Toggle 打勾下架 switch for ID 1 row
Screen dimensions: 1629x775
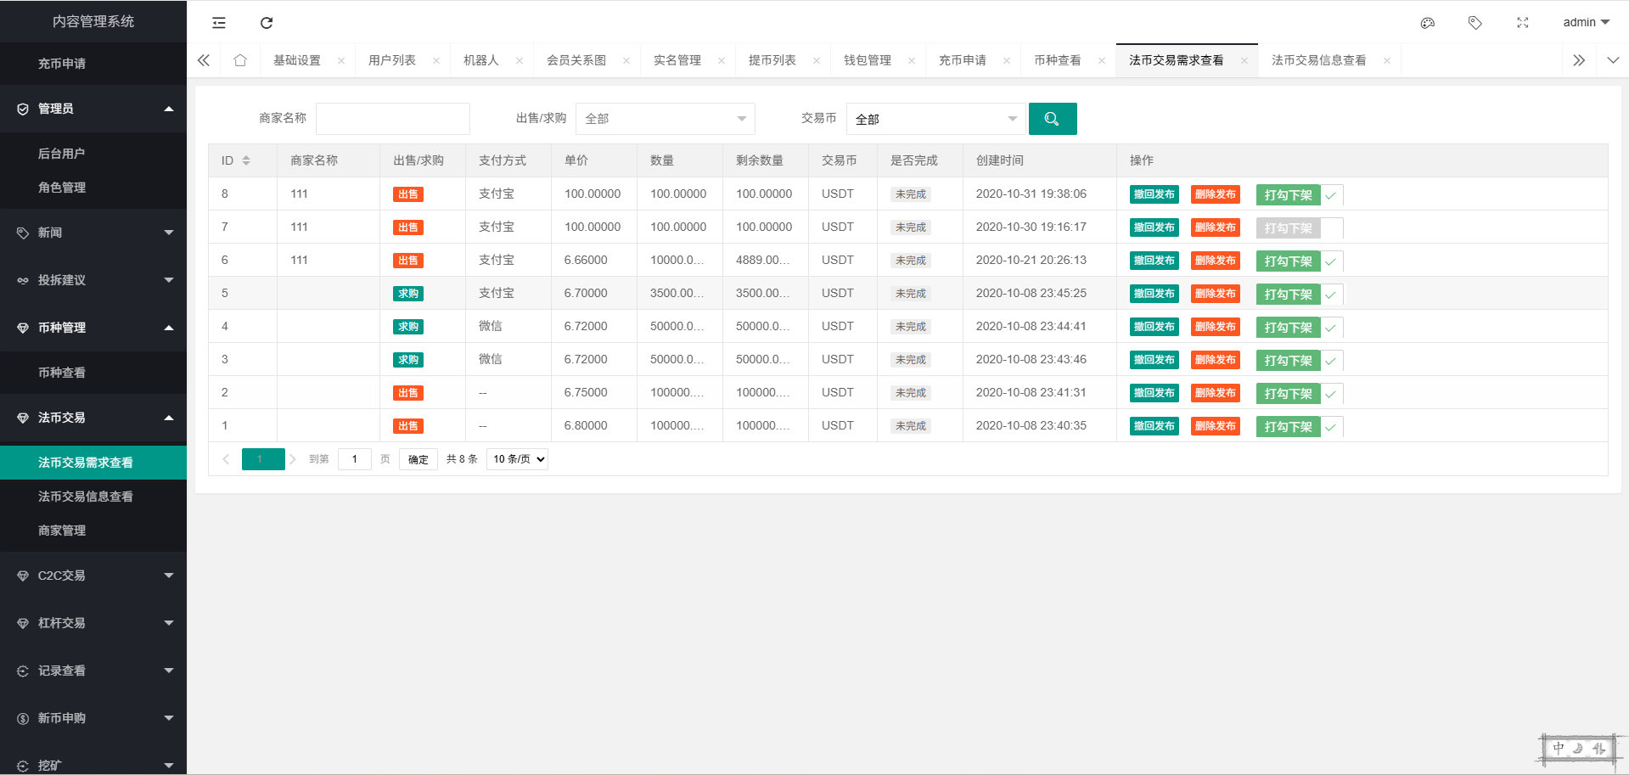click(x=1299, y=427)
